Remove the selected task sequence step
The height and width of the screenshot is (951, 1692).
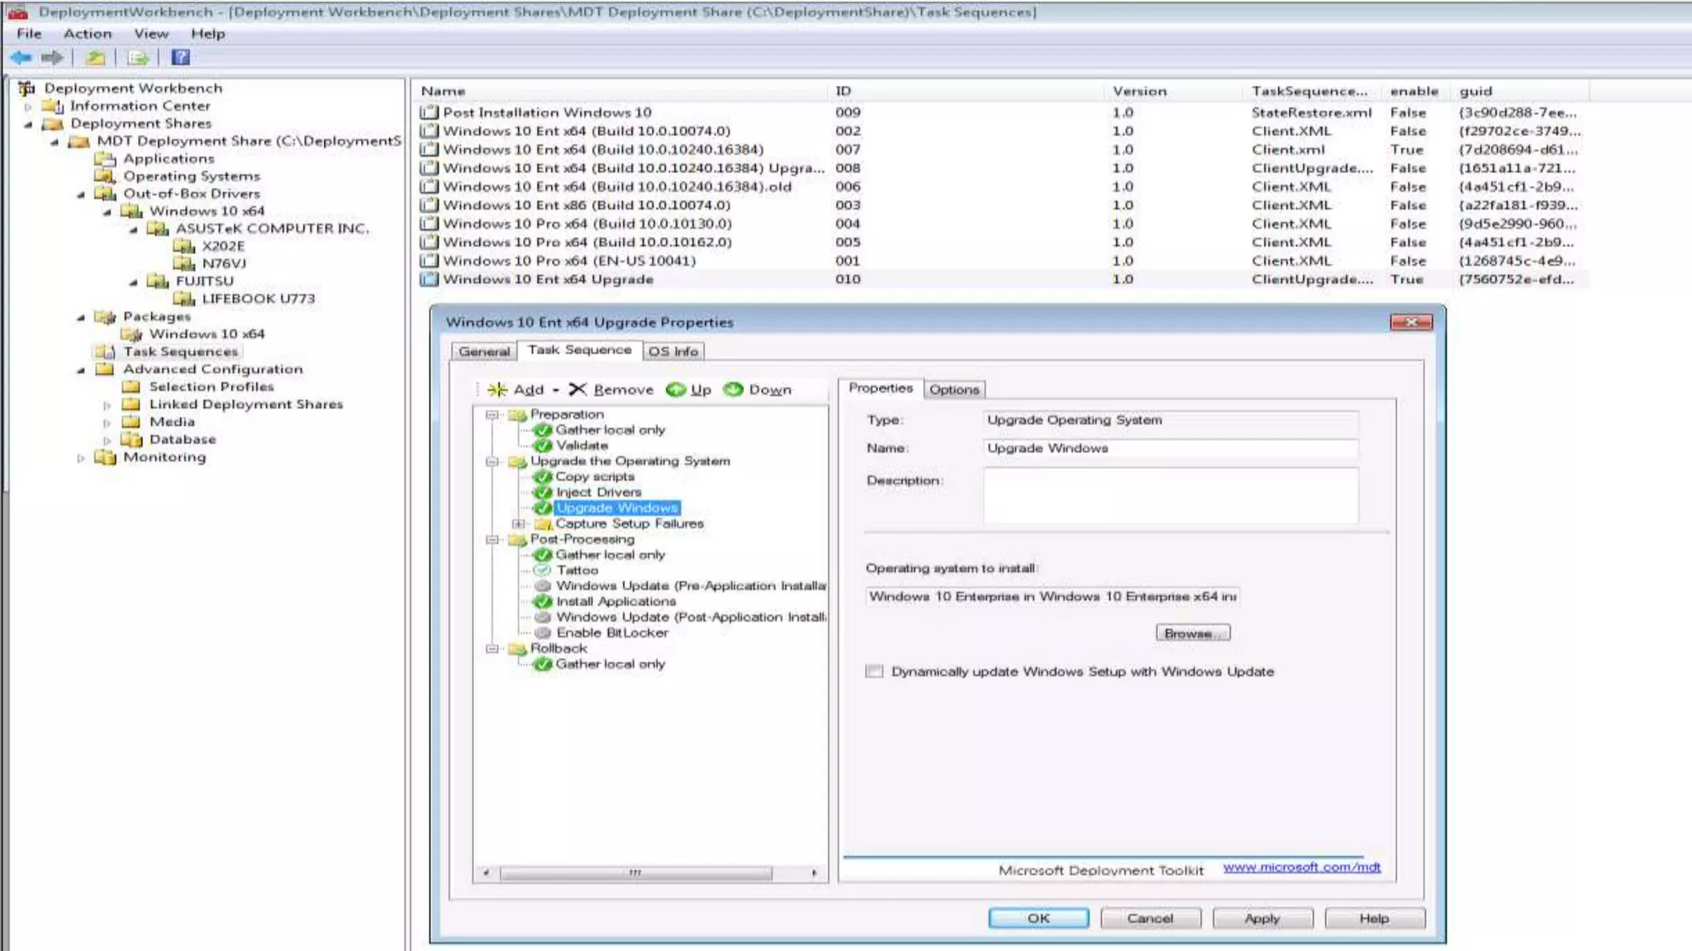coord(611,390)
